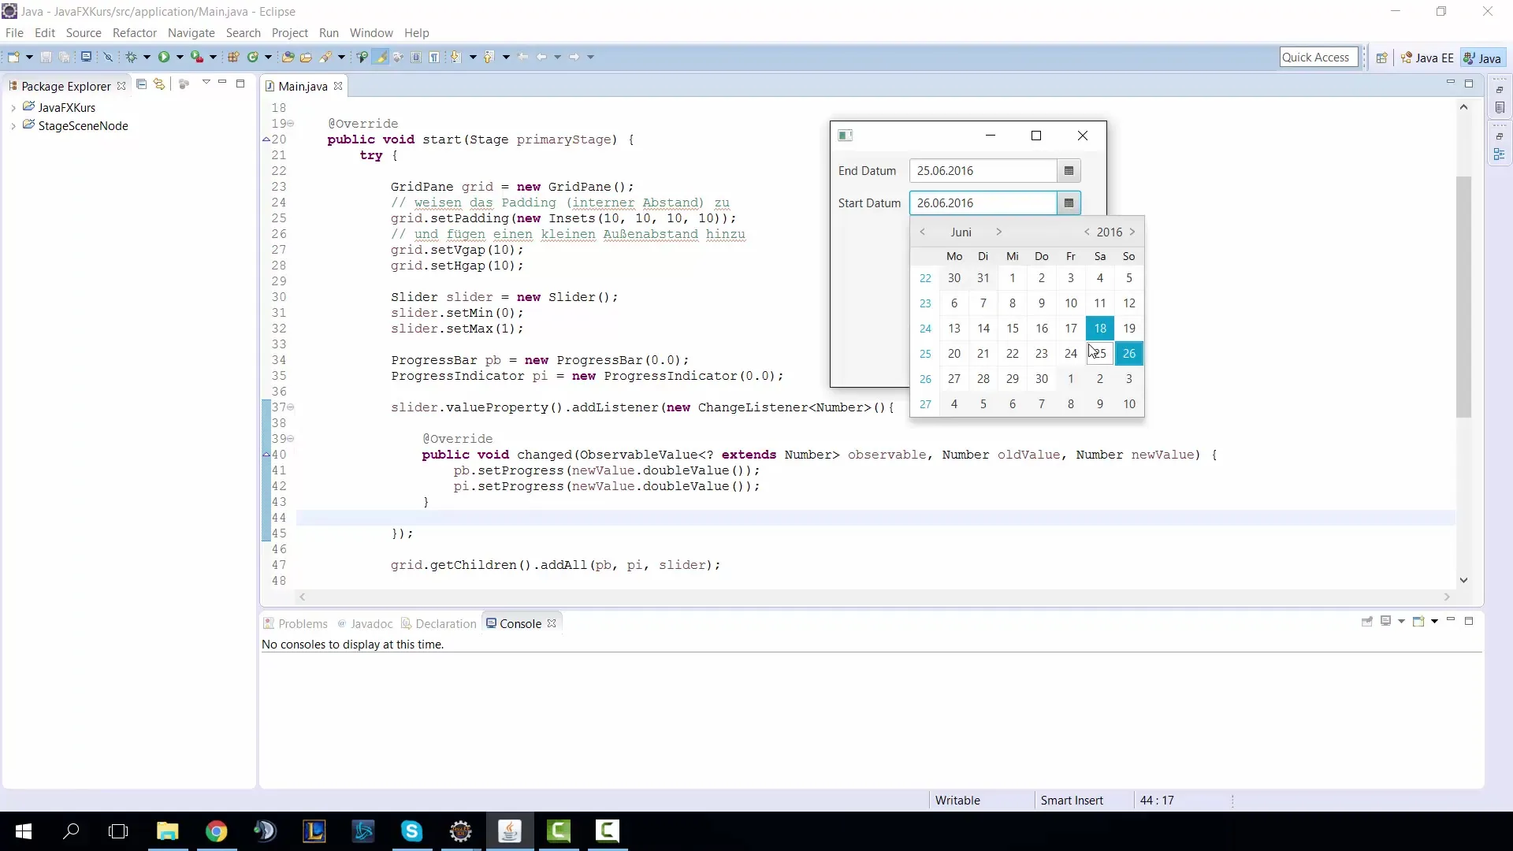
Task: Switch to the Java EE perspective
Action: [1427, 58]
